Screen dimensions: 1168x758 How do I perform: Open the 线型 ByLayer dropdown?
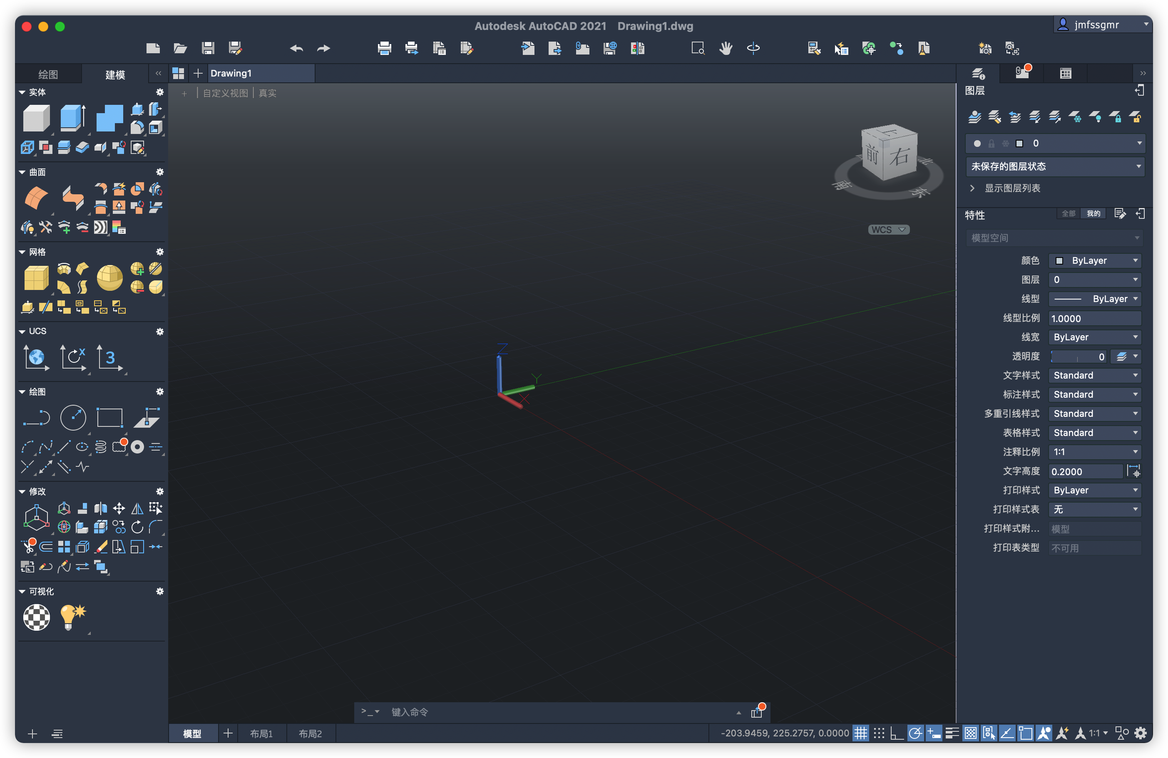[x=1095, y=299]
